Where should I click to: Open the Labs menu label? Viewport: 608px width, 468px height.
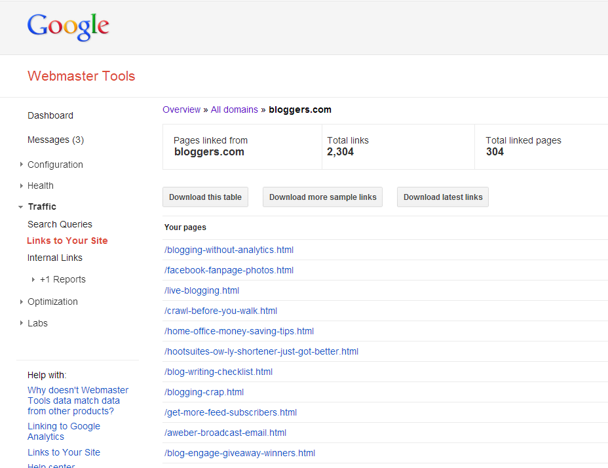pyautogui.click(x=37, y=323)
